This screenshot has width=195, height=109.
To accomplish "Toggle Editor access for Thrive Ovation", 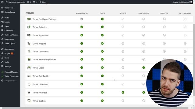I will [102, 101].
